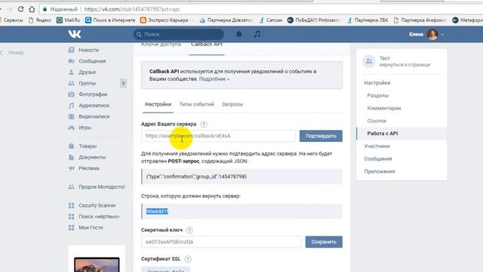483x272 pixels.
Task: Select the Callback API tab
Action: point(206,45)
